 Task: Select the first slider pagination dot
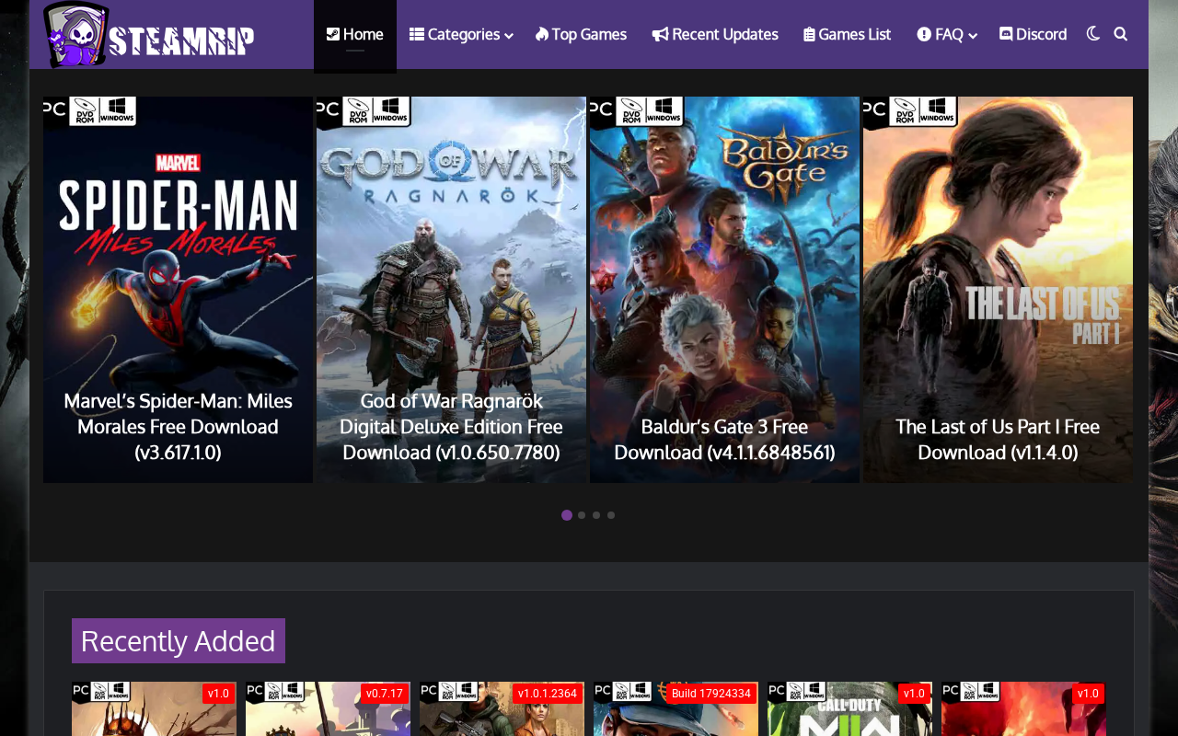[x=567, y=515]
